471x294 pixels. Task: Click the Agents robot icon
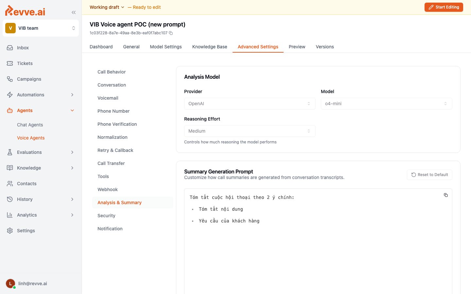pos(10,110)
